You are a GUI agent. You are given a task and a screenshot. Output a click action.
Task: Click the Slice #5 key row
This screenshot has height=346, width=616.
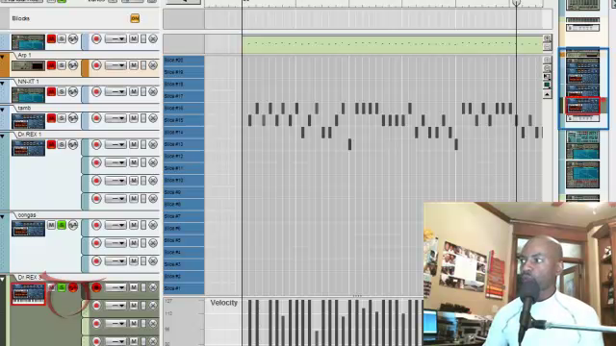(184, 240)
